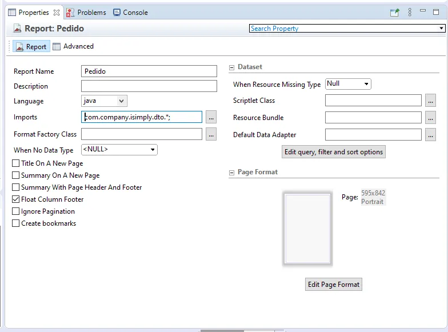Click the Problems tab icon

(x=70, y=13)
